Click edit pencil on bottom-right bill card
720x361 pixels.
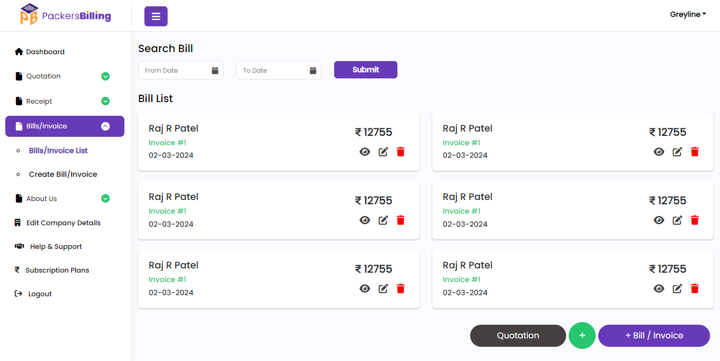[x=677, y=288]
